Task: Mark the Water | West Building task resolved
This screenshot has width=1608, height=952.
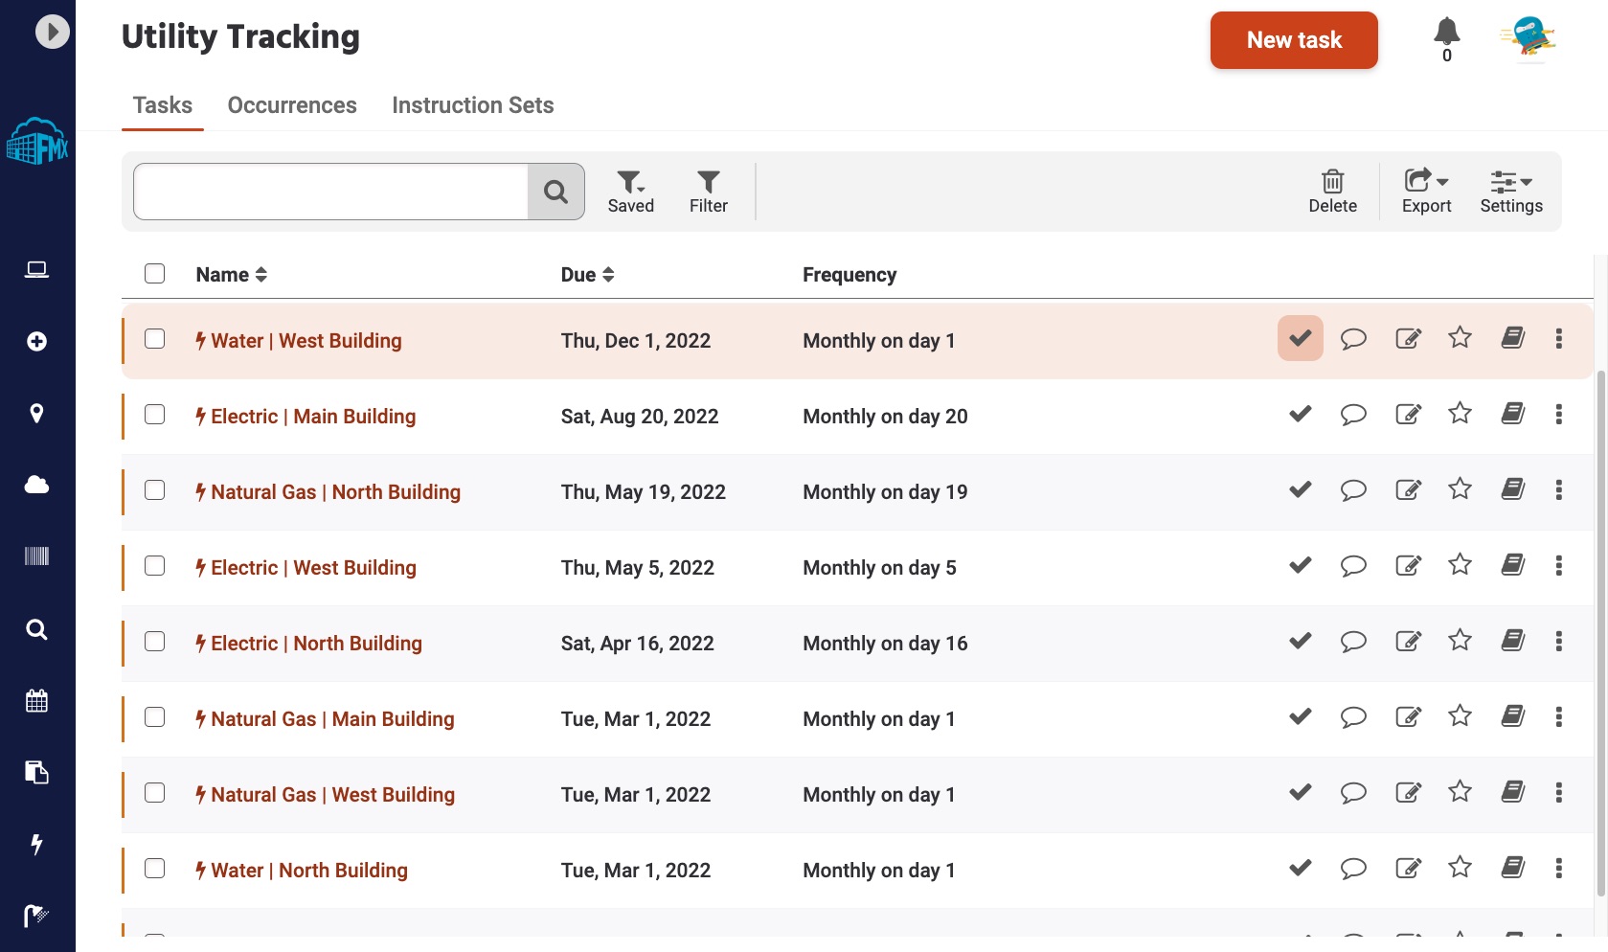Action: tap(1299, 338)
